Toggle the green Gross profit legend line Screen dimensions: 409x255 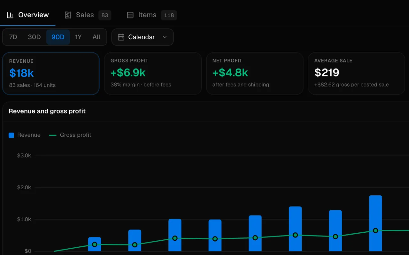click(53, 135)
